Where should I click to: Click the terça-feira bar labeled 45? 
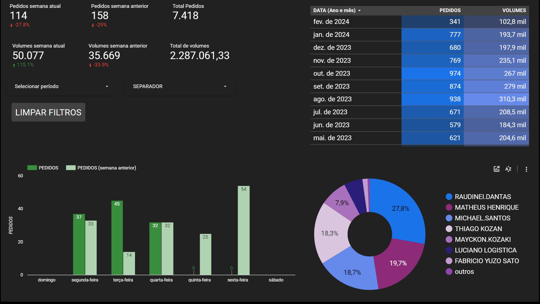point(117,238)
